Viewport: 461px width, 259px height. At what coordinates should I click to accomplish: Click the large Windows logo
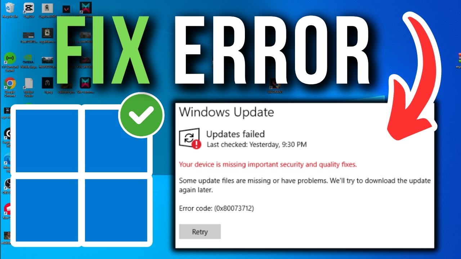tap(81, 176)
